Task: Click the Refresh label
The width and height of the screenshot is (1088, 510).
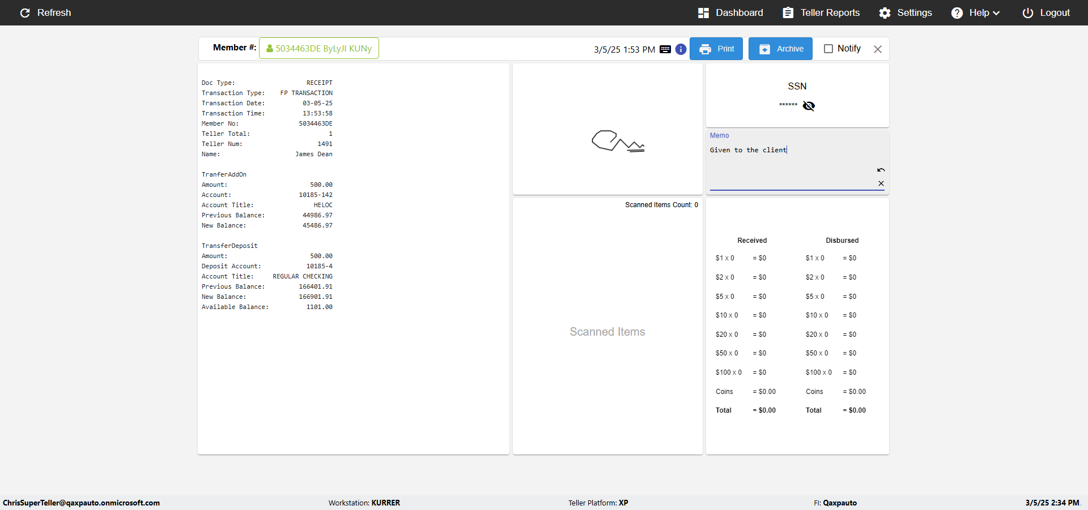Action: point(54,12)
